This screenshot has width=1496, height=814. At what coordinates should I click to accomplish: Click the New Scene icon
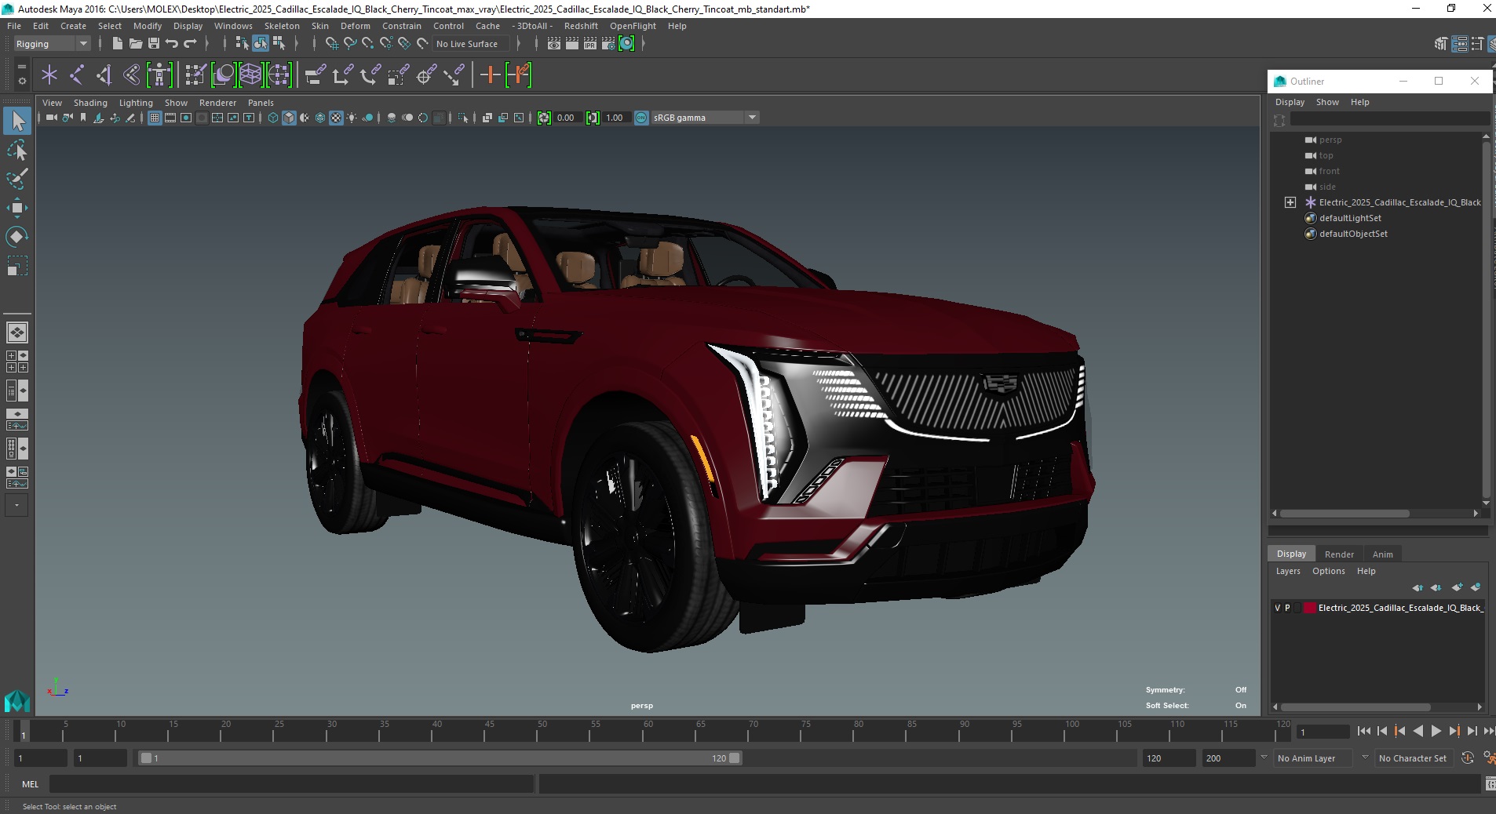coord(117,44)
